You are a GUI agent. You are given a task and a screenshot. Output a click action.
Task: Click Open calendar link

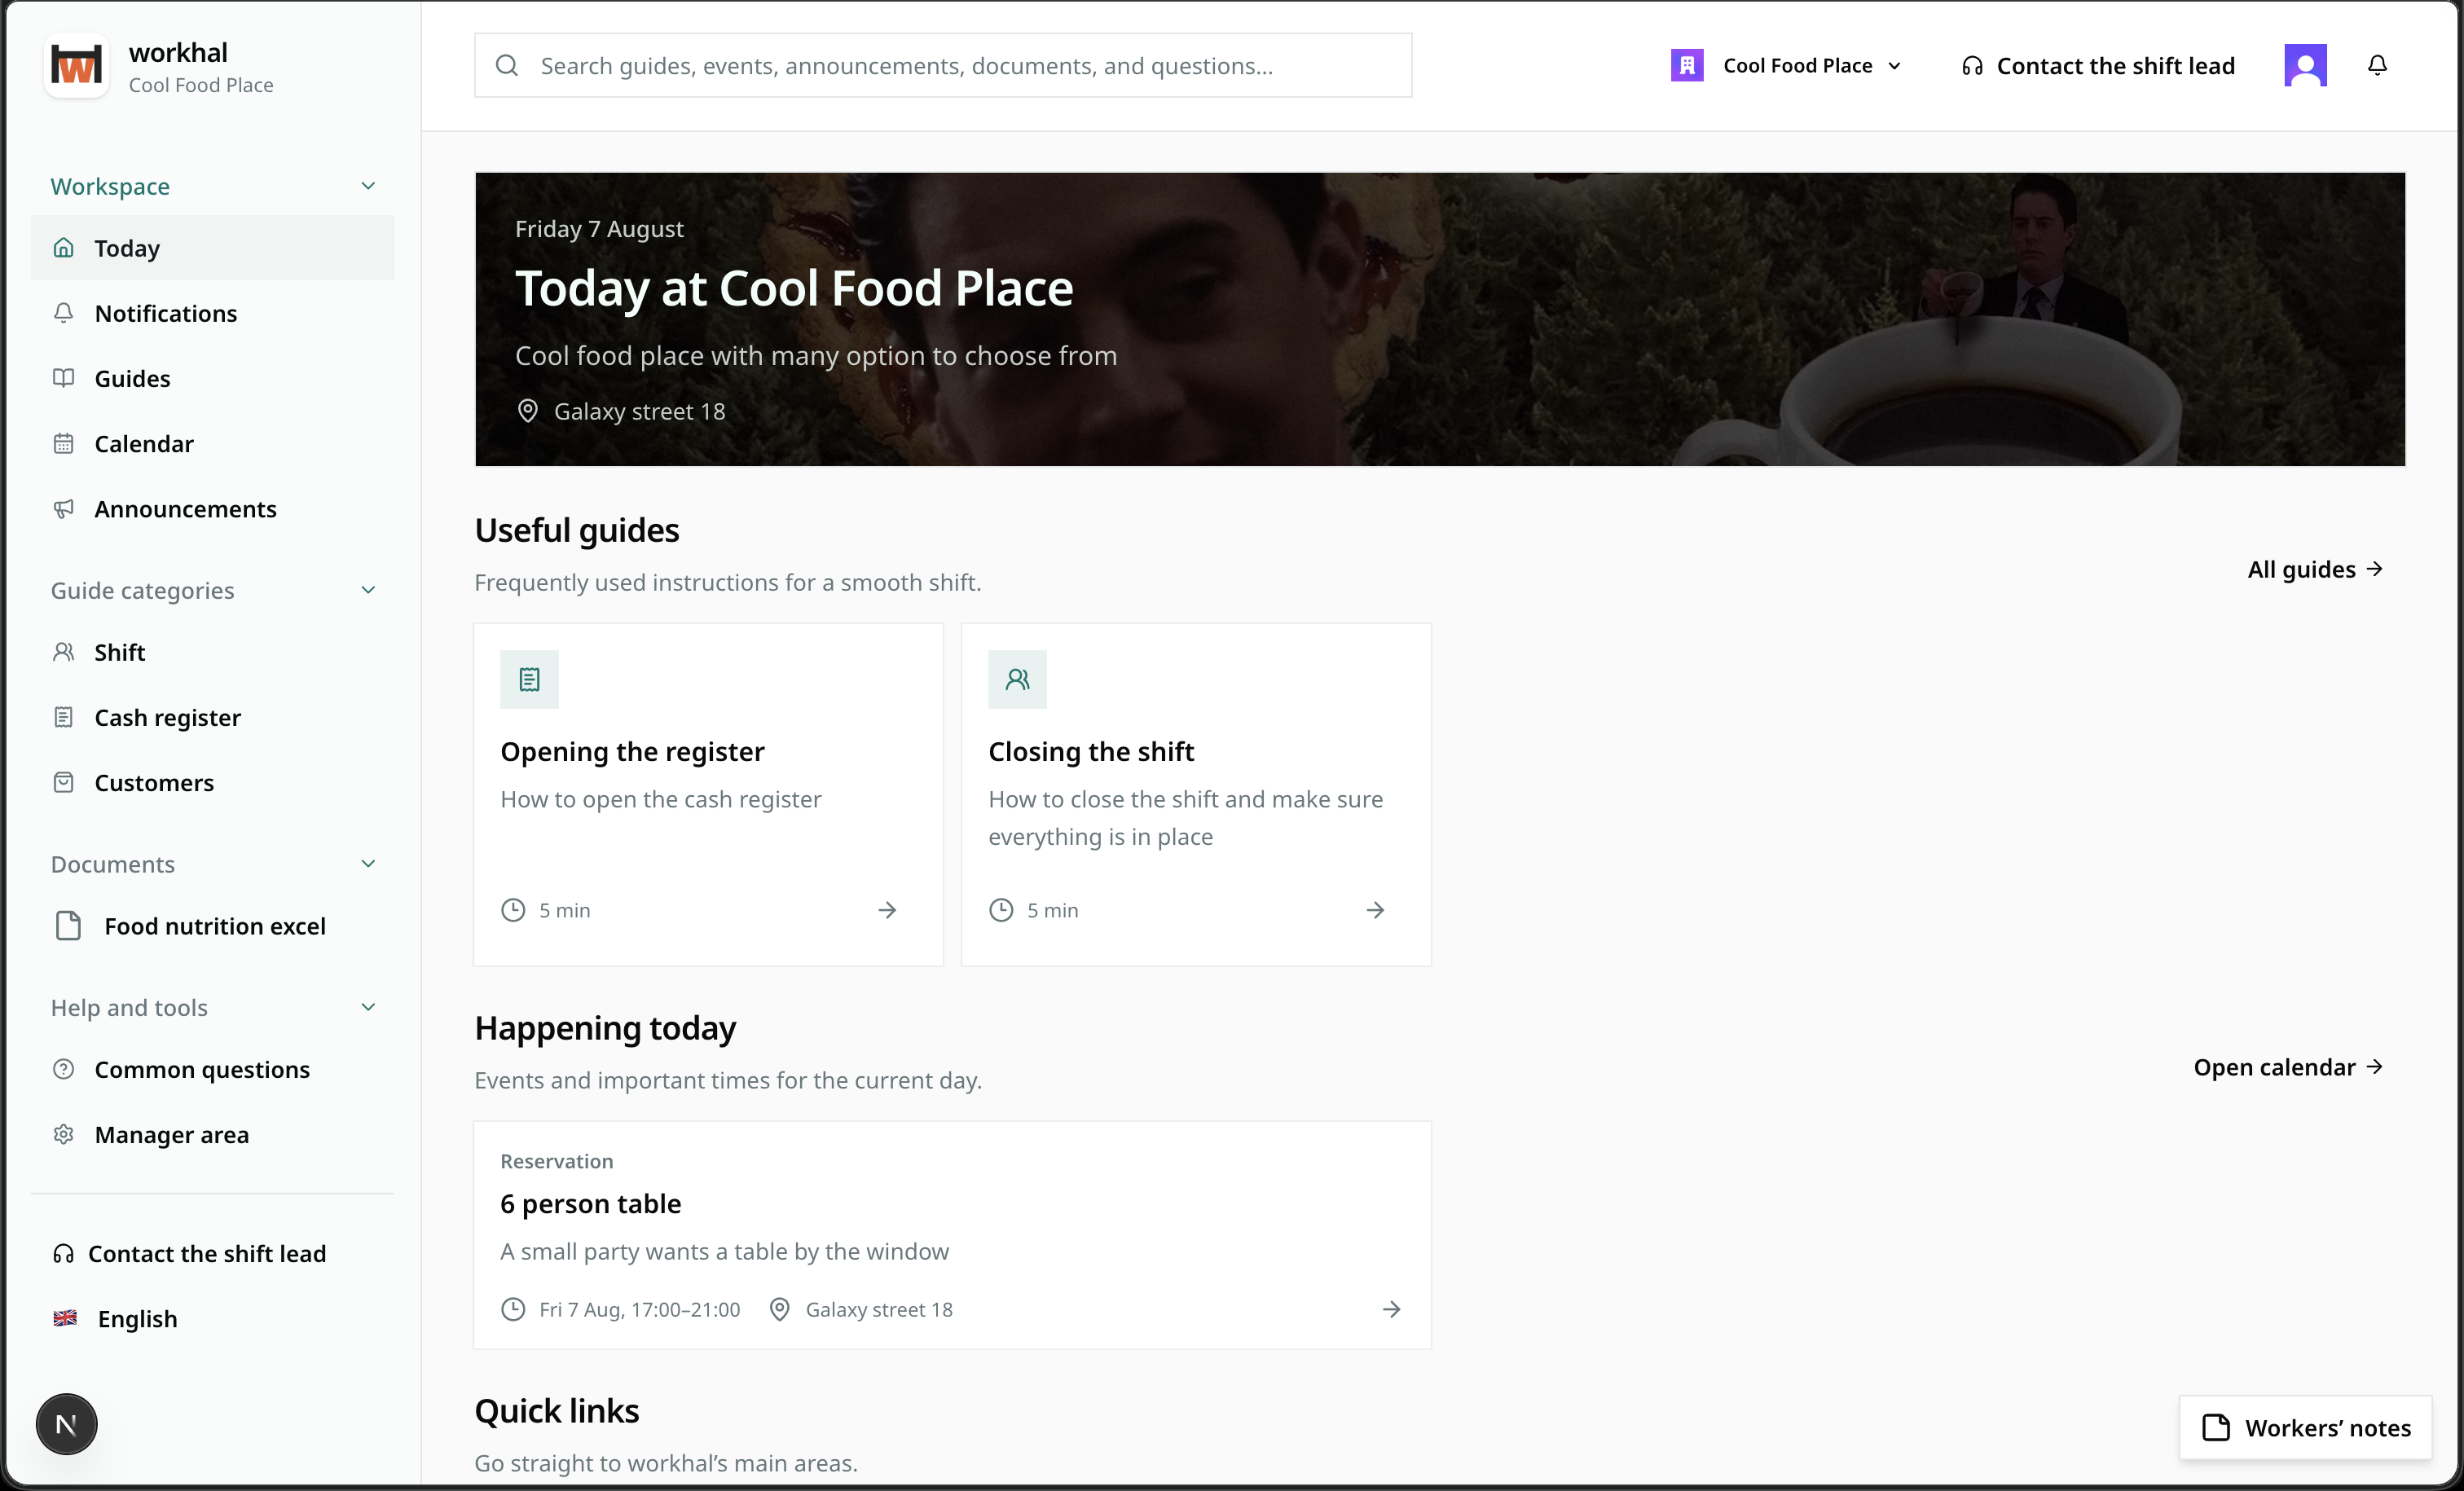(2288, 1067)
